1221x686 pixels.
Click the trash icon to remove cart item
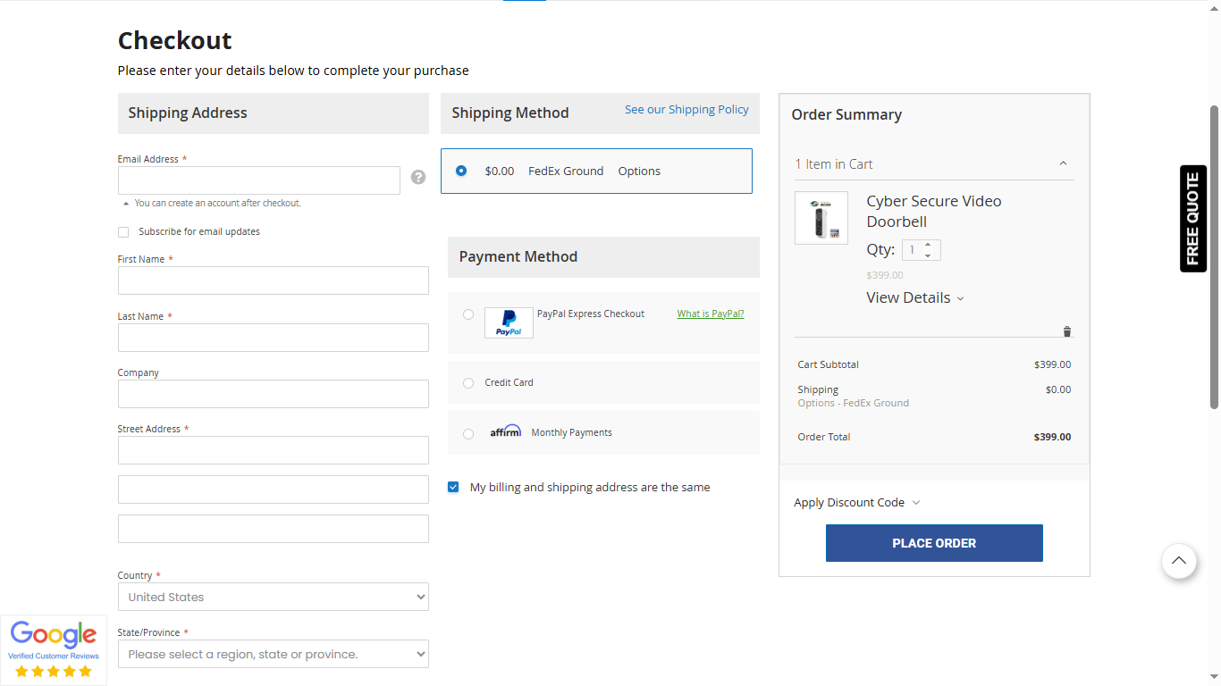pos(1066,331)
